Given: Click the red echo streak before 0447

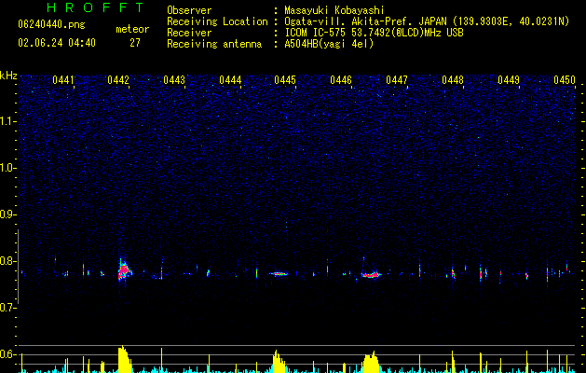Looking at the screenshot, I should click(x=371, y=275).
